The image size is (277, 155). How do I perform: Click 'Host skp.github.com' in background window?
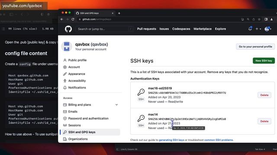pyautogui.click(x=26, y=106)
